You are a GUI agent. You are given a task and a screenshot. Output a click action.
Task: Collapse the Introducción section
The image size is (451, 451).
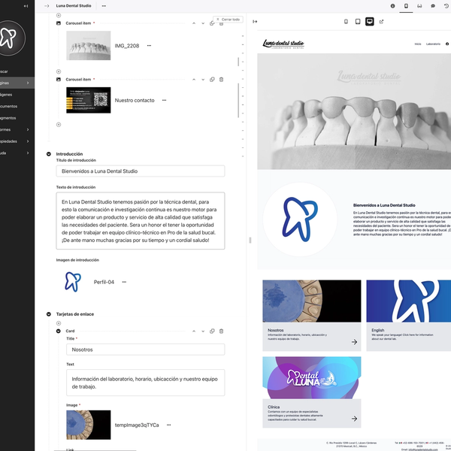coord(49,154)
